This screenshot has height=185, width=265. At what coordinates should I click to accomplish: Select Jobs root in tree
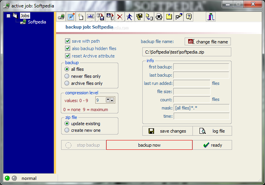(x=25, y=16)
